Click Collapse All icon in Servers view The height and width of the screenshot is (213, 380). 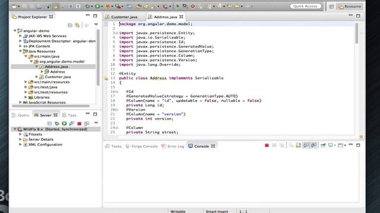point(50,124)
